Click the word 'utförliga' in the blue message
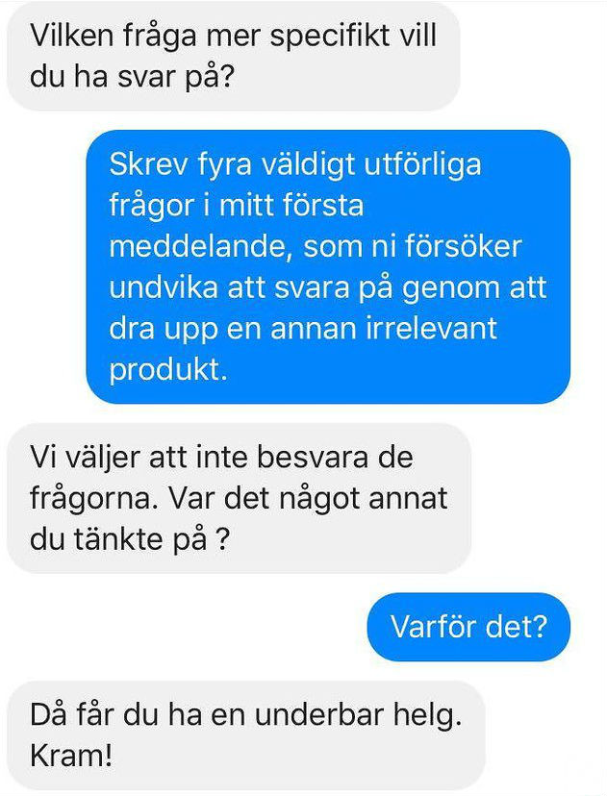 click(x=422, y=164)
